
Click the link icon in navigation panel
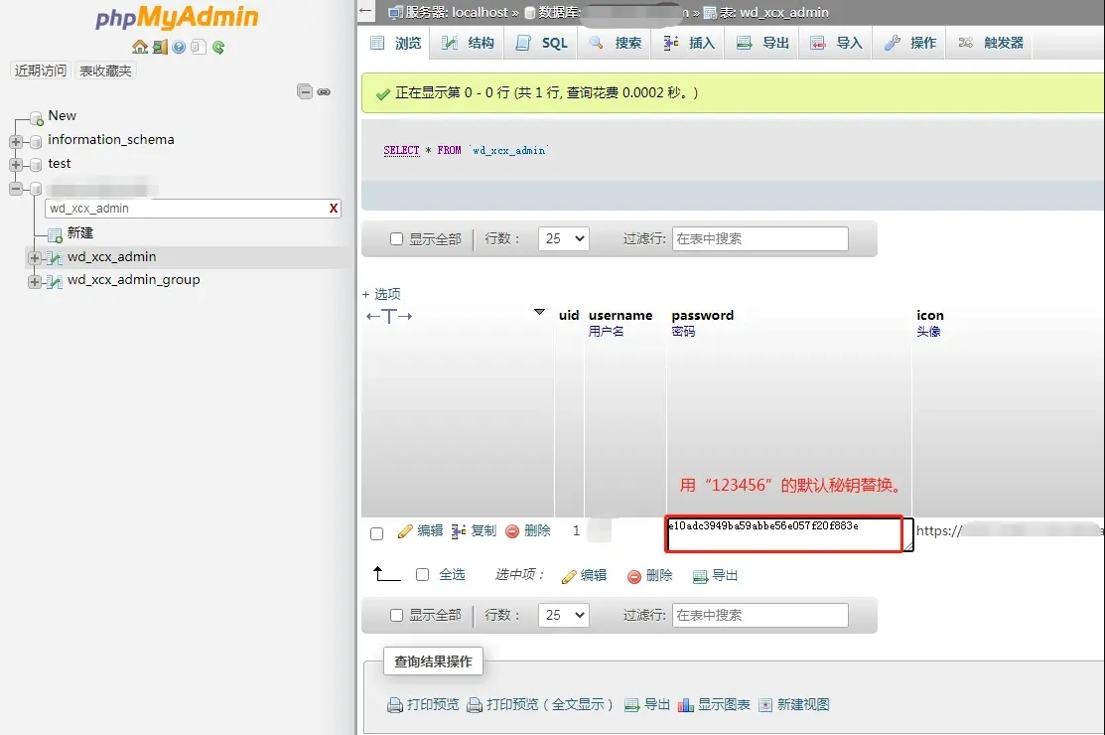(x=324, y=91)
